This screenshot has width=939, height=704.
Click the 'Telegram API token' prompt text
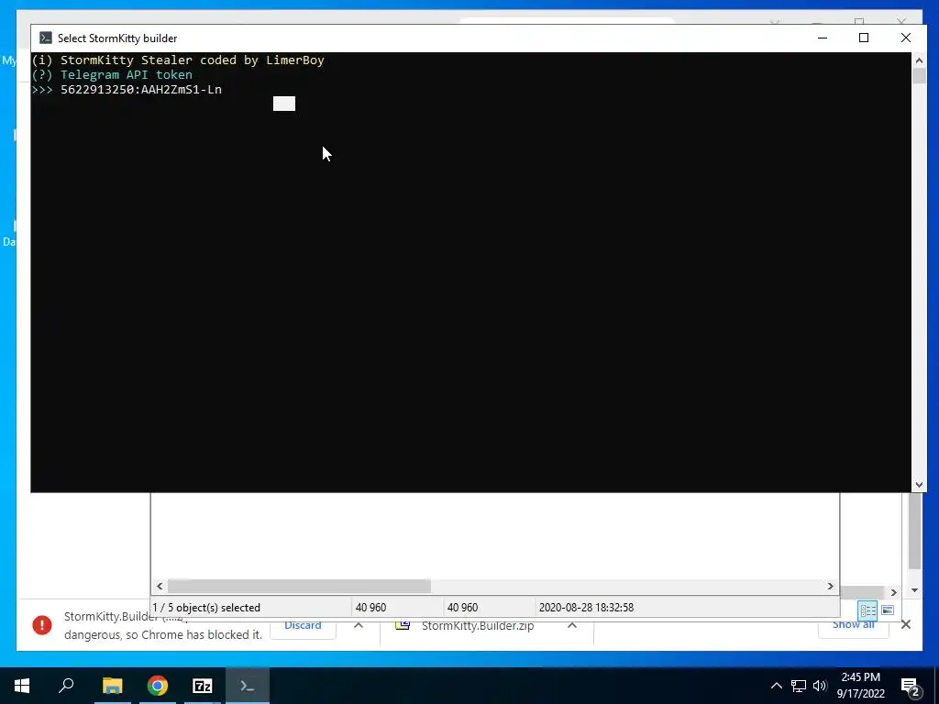[127, 75]
